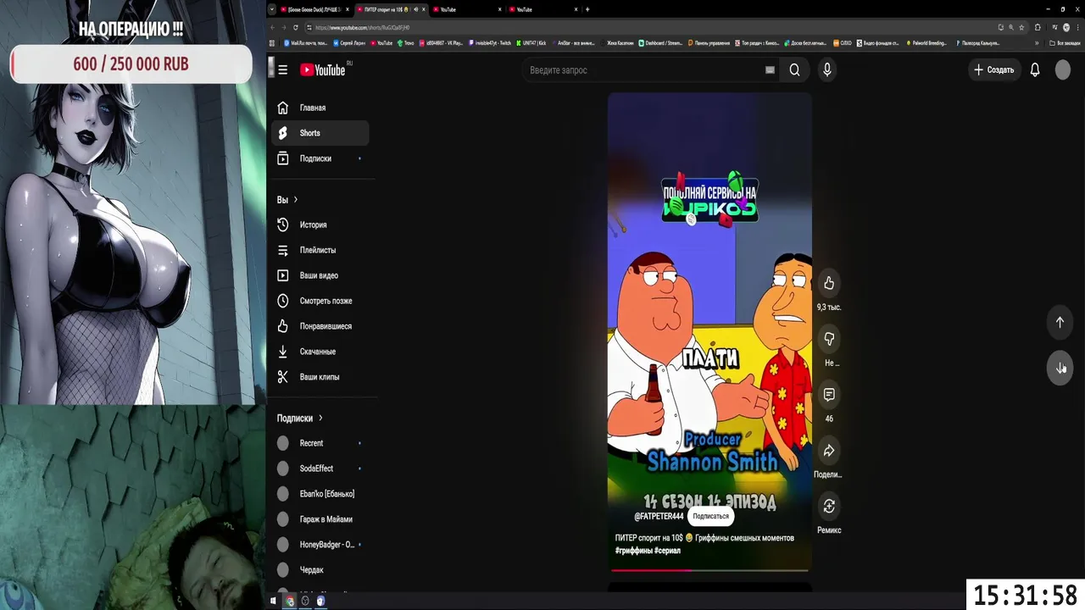Mute the playing tab via speaker icon
Viewport: 1085px width, 610px height.
point(415,9)
